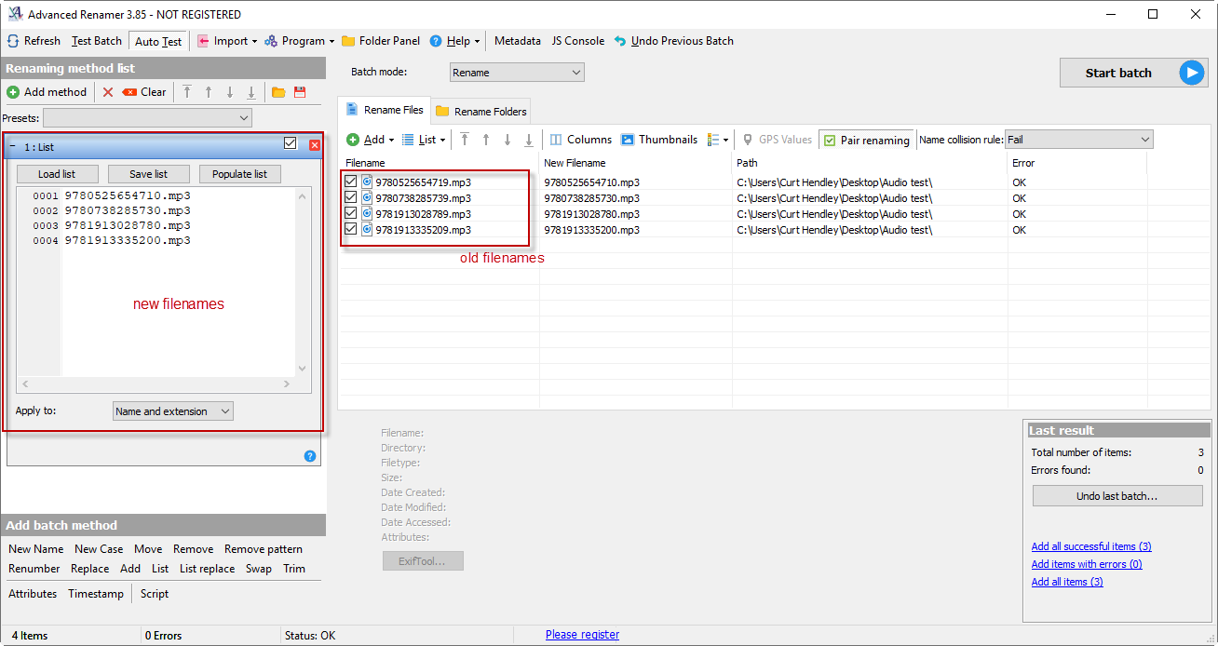
Task: Add a New Name method
Action: pyautogui.click(x=36, y=549)
